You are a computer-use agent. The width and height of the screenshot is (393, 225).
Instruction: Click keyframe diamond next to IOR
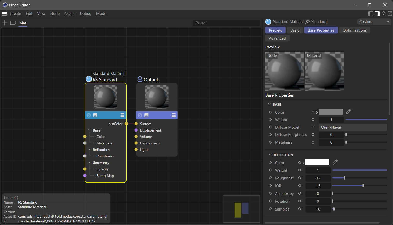coord(270,186)
